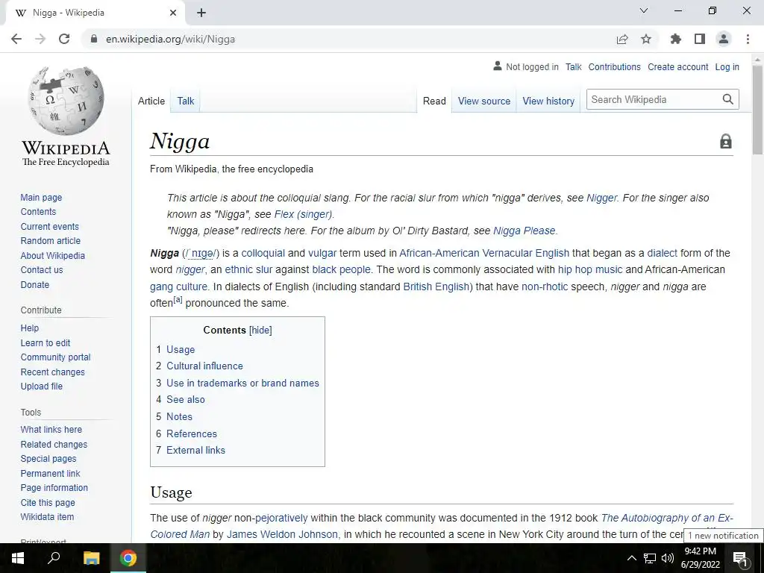Open Recent changes in the sidebar
This screenshot has width=764, height=573.
pos(53,372)
